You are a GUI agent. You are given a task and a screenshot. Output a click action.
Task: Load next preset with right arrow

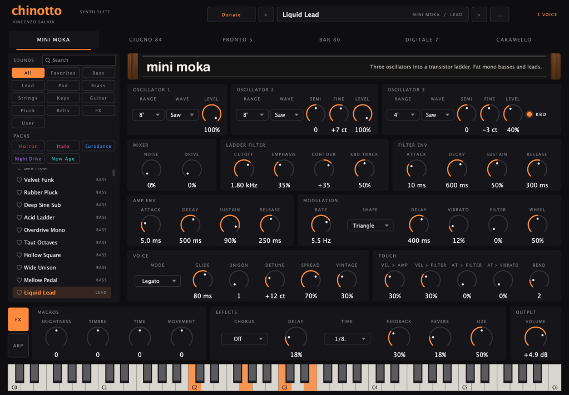[479, 15]
